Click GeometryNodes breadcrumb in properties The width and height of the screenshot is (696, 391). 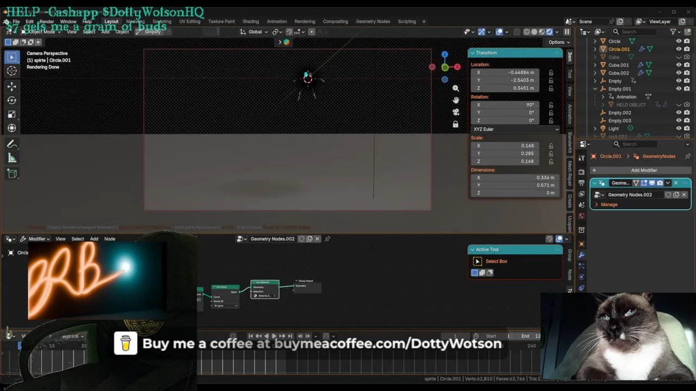(654, 156)
